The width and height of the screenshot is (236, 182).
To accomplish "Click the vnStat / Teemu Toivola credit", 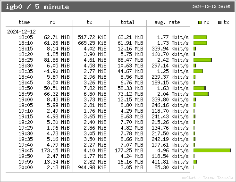I will point(208,178).
